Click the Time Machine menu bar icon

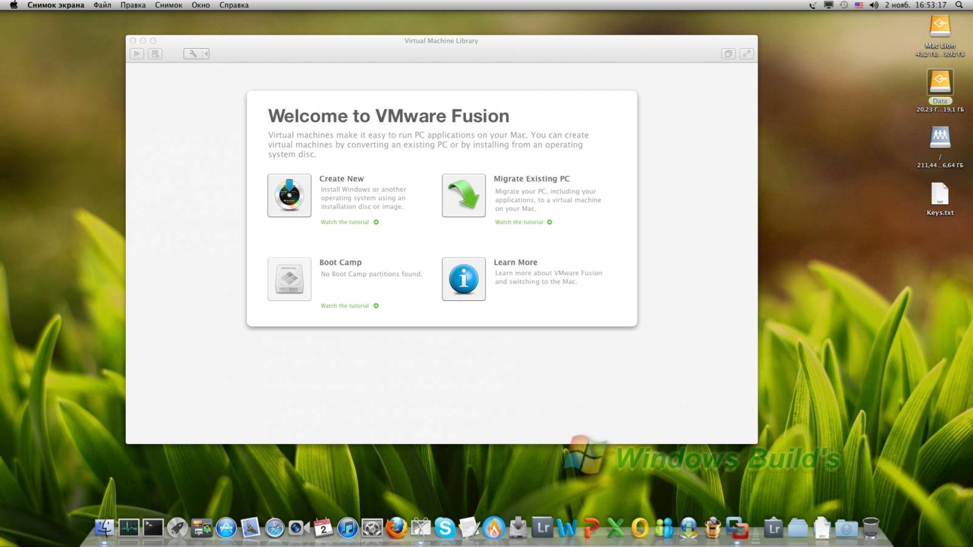[844, 5]
